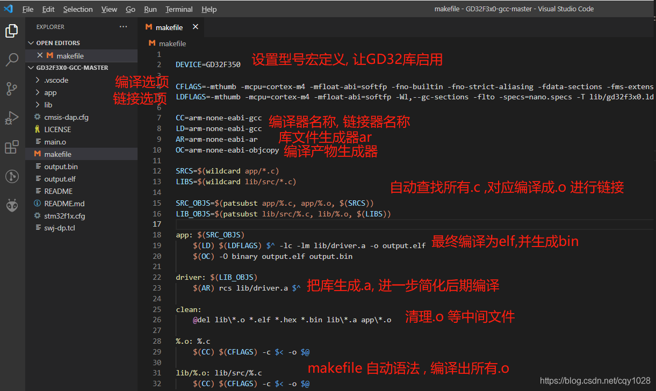Click OC=arm-none-eabi-objcopy code line
The width and height of the screenshot is (656, 391).
coord(227,150)
